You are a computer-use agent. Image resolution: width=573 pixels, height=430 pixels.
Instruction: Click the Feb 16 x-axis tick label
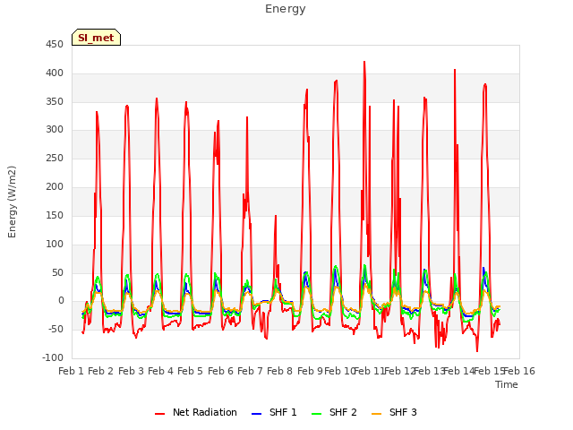tap(519, 371)
